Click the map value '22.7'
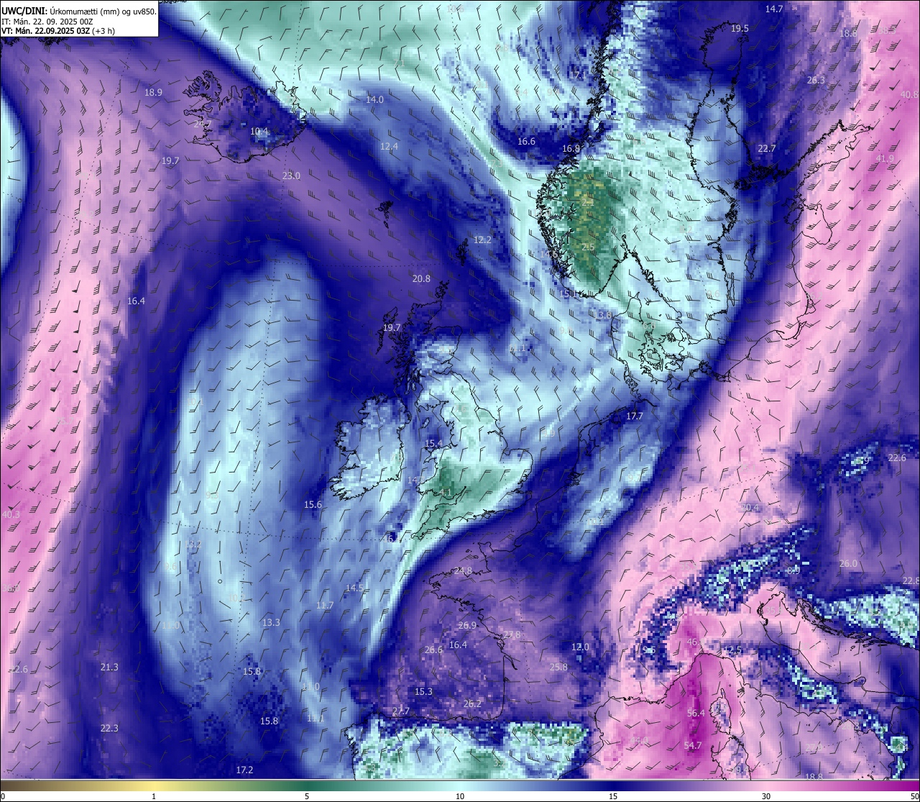Image resolution: width=920 pixels, height=802 pixels. click(767, 148)
